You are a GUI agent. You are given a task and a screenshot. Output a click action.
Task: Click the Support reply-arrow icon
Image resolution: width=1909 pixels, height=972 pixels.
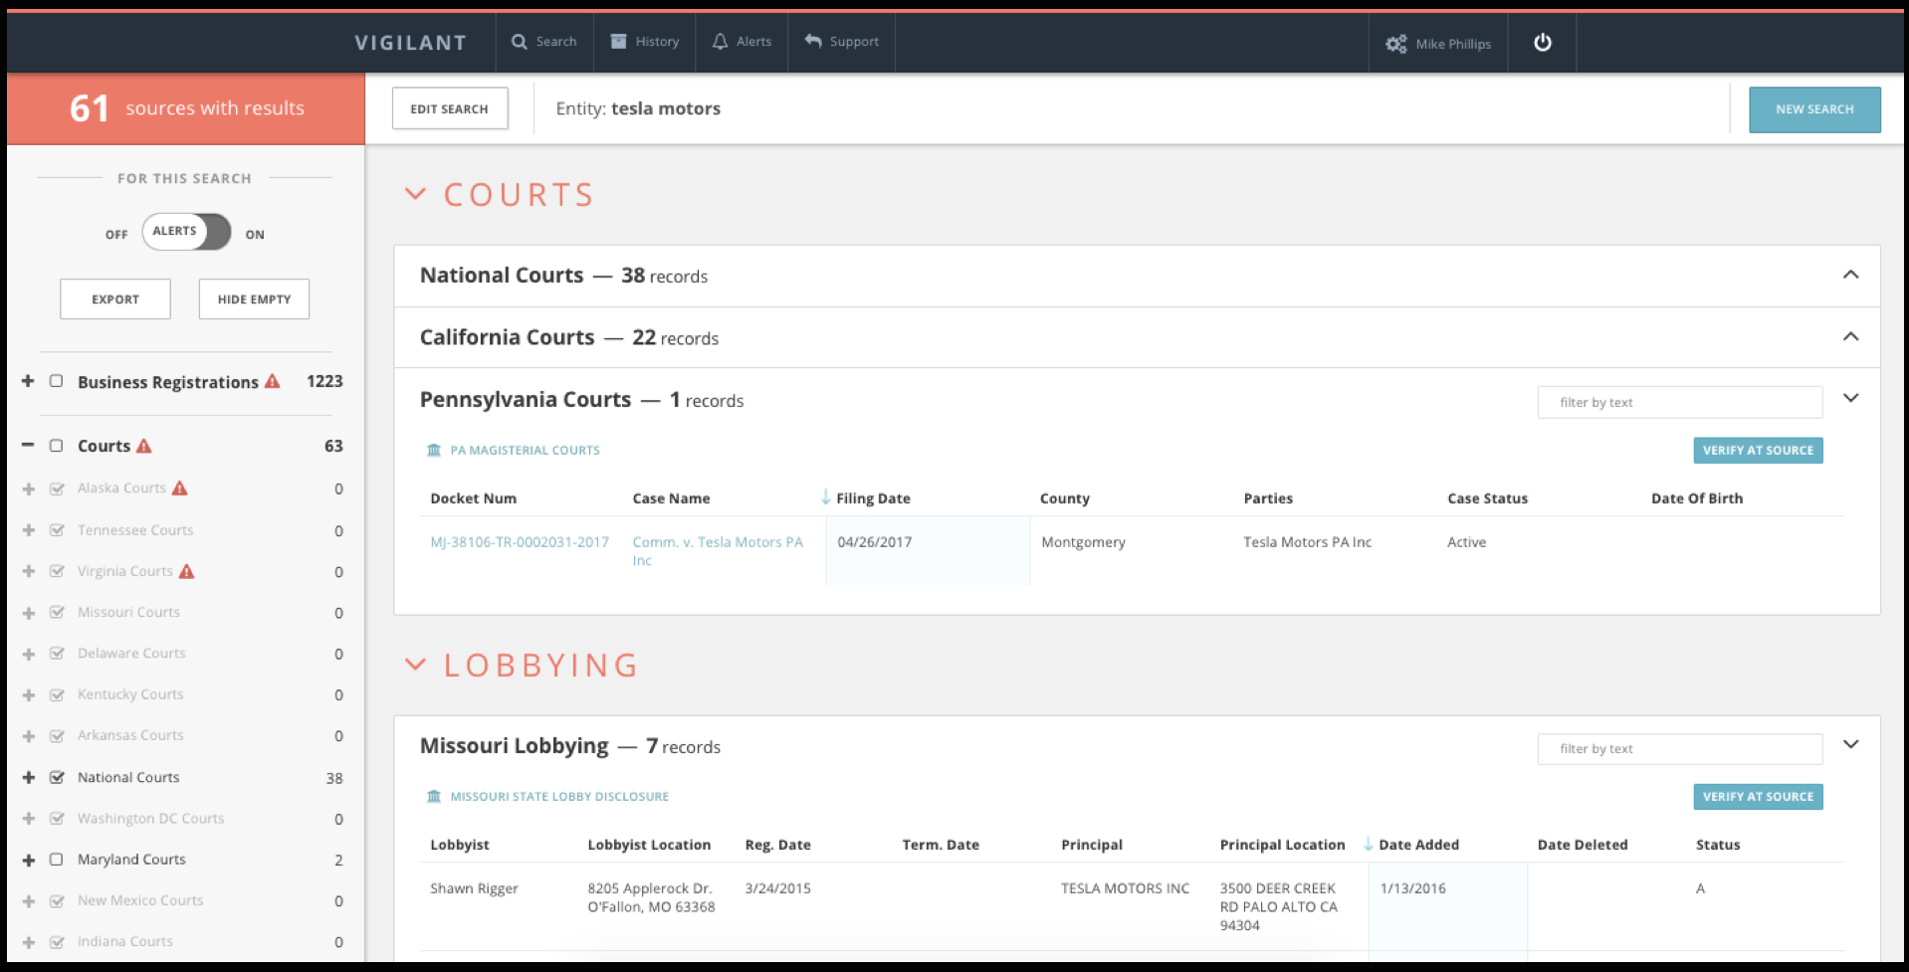coord(813,42)
